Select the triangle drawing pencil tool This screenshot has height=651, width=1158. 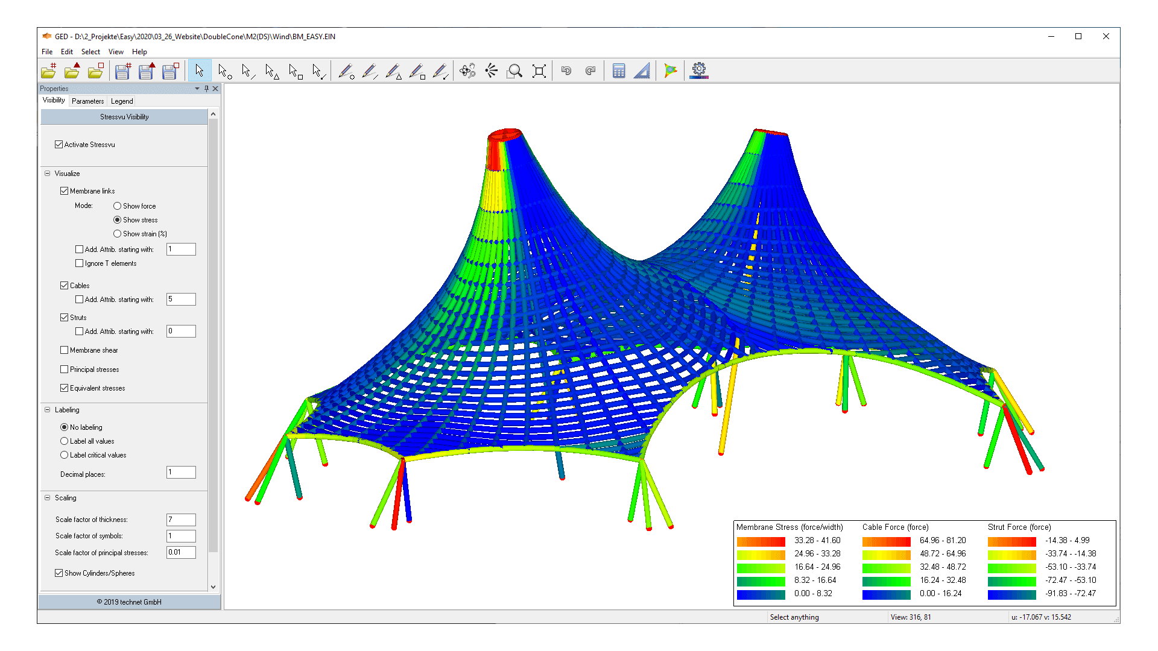coord(394,71)
